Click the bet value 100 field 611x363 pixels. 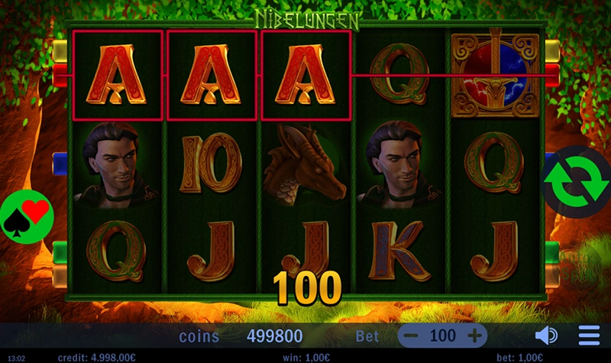click(x=443, y=335)
